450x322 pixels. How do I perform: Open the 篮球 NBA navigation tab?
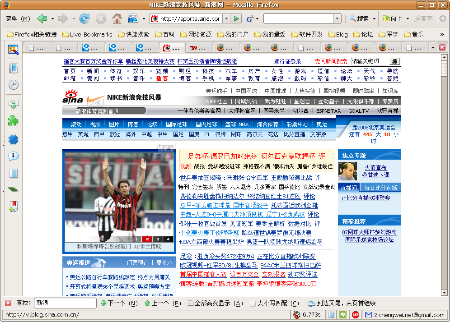[237, 124]
